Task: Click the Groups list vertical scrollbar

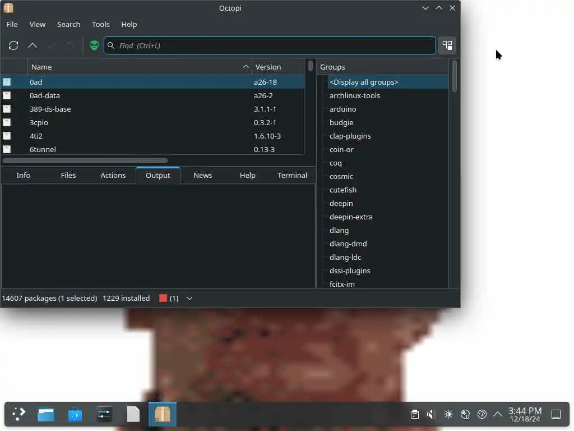Action: [454, 76]
